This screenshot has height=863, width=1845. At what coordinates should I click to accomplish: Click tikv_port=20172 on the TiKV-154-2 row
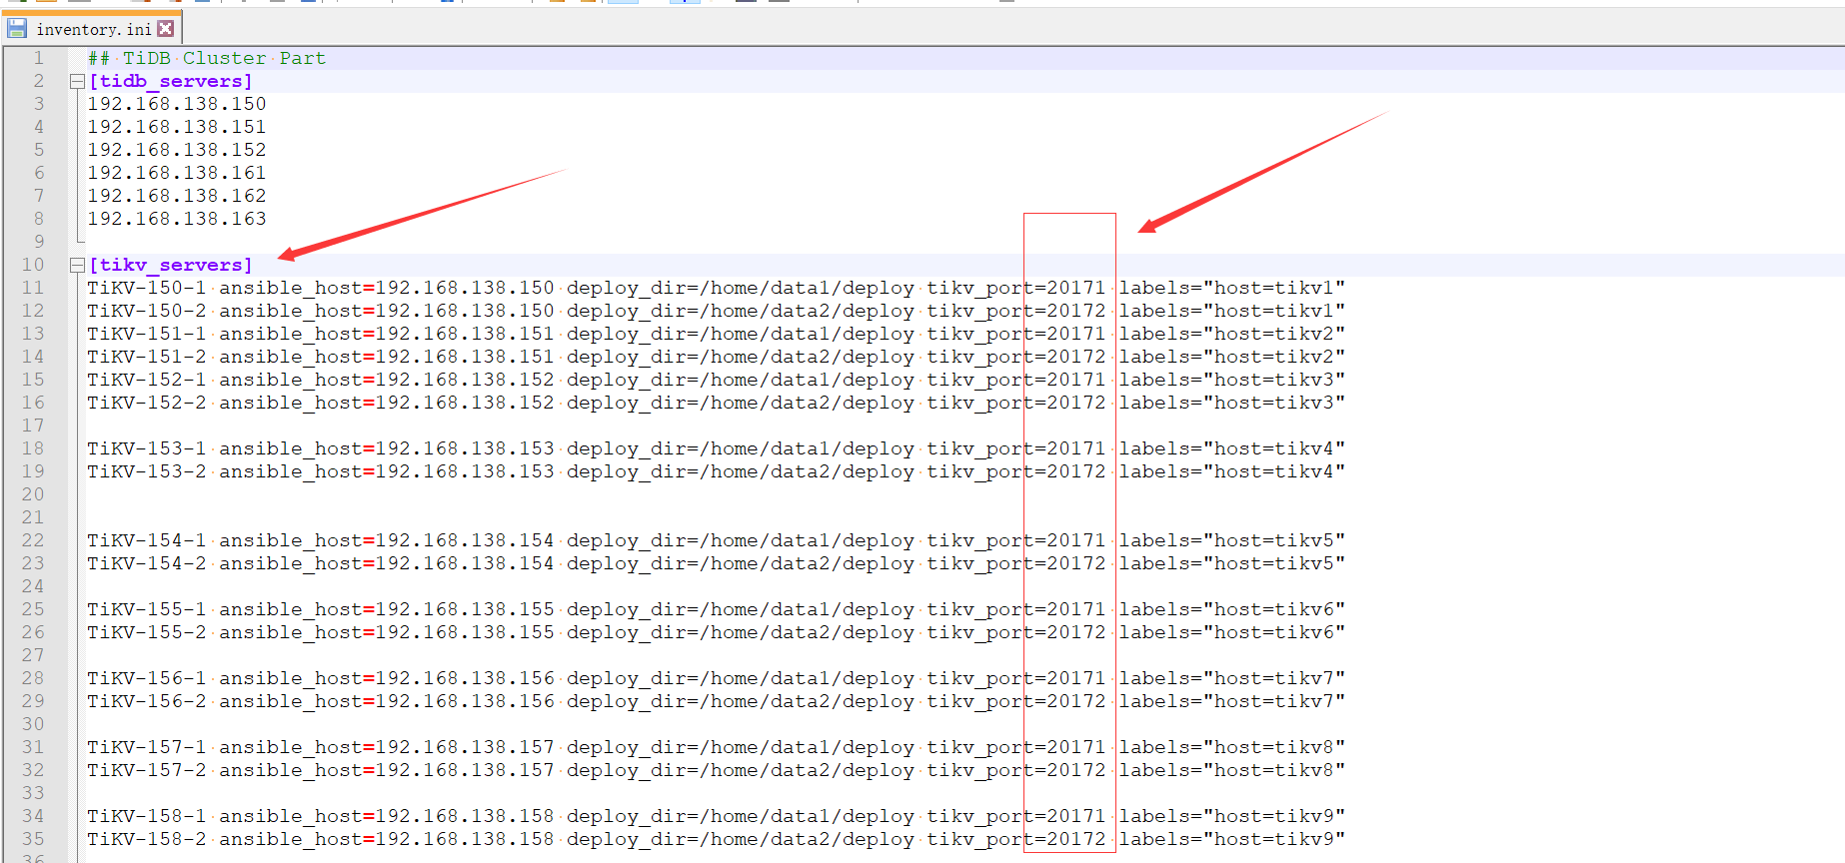pyautogui.click(x=1016, y=563)
